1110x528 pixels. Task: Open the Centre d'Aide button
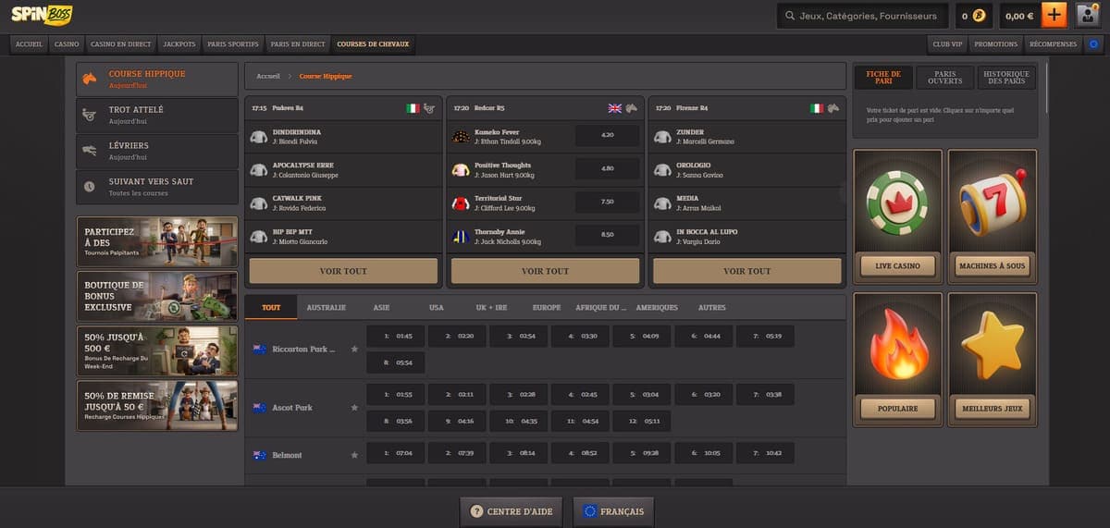coord(512,511)
